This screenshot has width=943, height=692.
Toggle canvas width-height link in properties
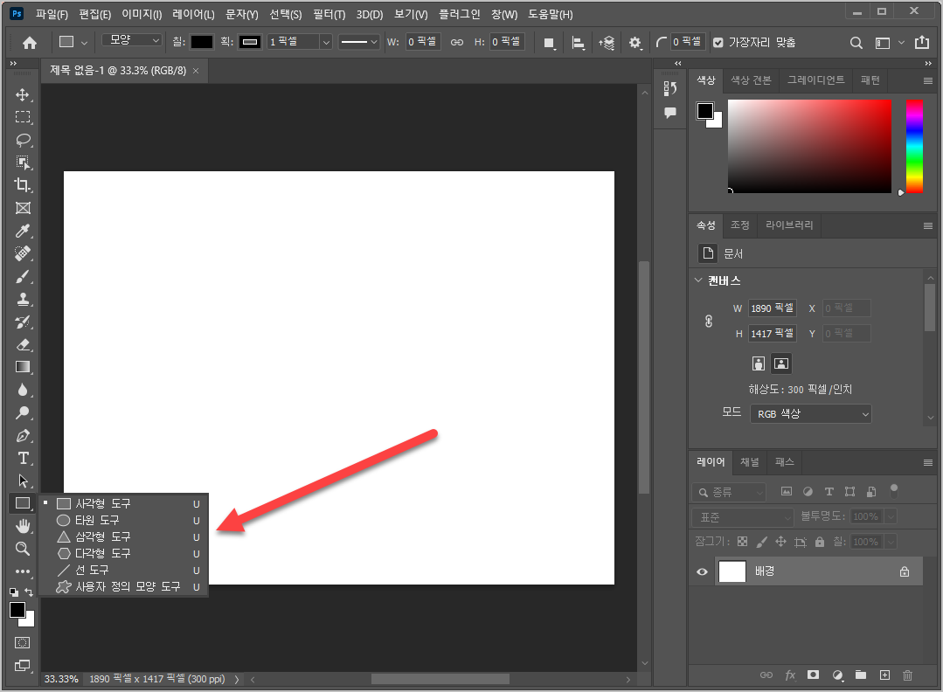click(709, 321)
